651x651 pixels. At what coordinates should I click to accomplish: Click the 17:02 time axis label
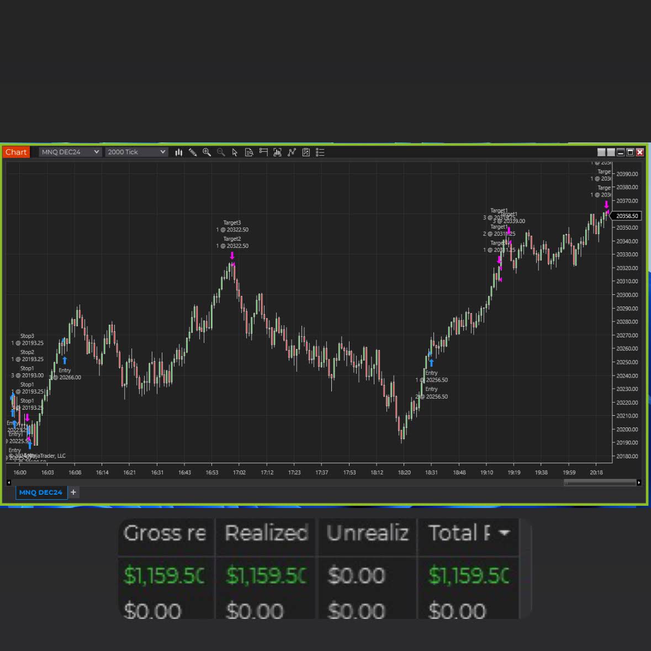coord(239,473)
